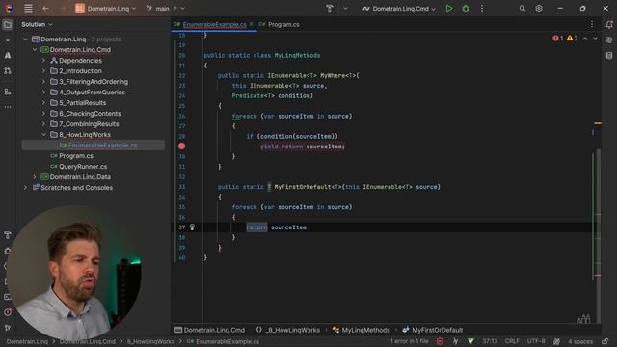The image size is (617, 347).
Task: Change CRLF line separator
Action: [512, 341]
